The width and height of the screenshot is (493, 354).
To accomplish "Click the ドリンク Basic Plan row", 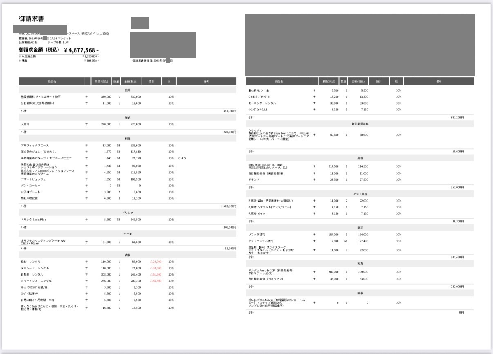I will [x=36, y=220].
